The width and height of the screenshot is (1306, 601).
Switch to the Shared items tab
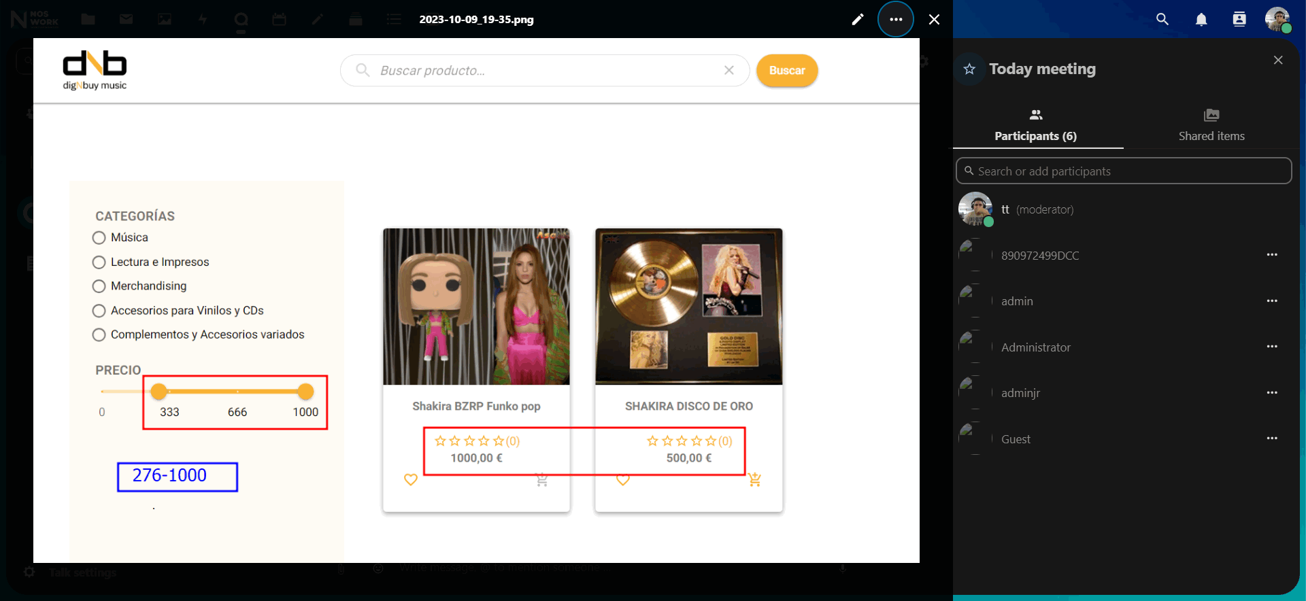pos(1211,126)
